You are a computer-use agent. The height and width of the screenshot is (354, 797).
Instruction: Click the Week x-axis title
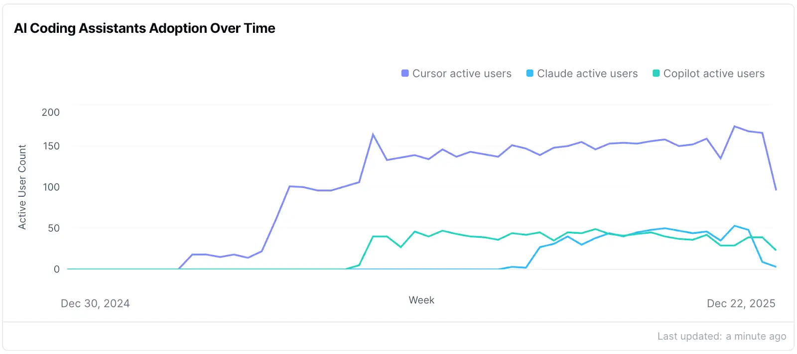(x=421, y=300)
